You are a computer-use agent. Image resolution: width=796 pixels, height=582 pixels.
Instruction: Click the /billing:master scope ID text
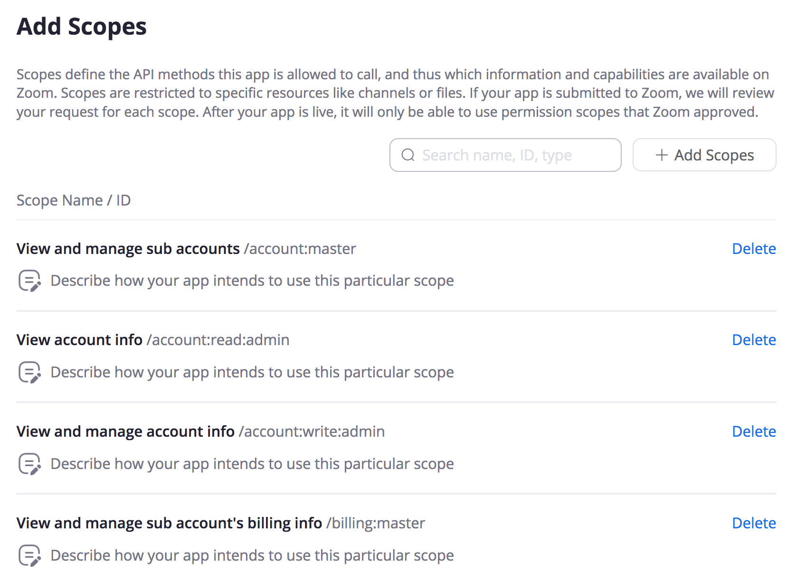coord(375,523)
